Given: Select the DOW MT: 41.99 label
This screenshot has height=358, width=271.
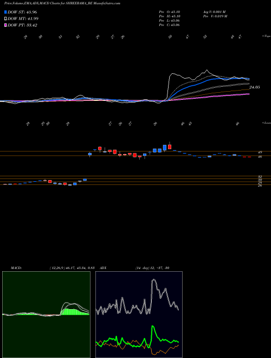Looking at the screenshot, I should [23, 19].
